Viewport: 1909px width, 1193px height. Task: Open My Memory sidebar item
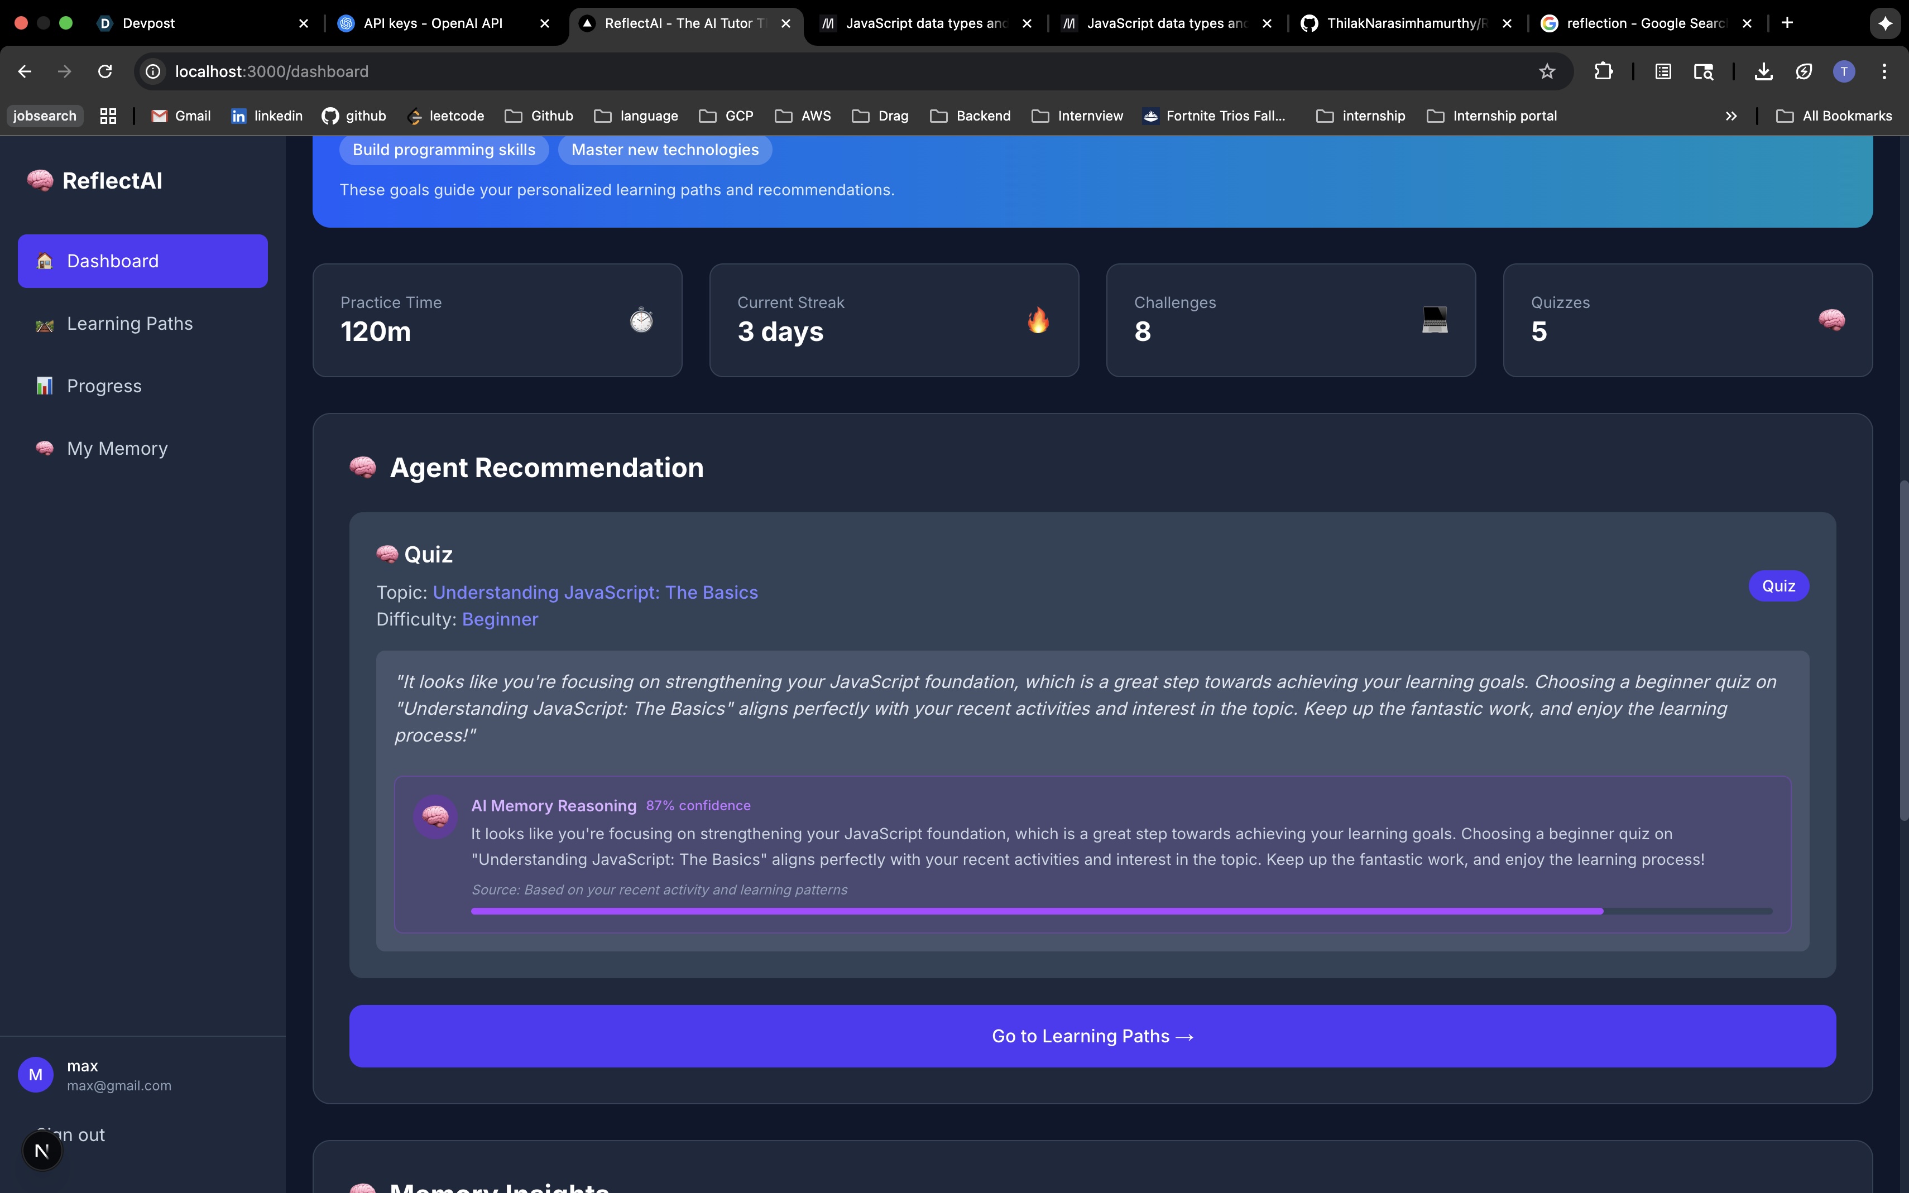(118, 448)
